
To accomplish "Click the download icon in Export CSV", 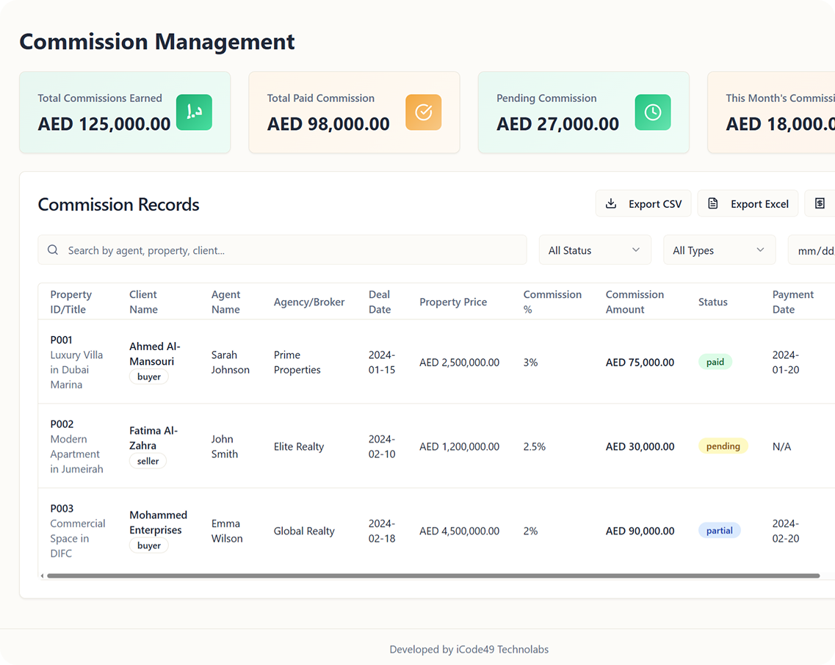I will click(x=611, y=203).
